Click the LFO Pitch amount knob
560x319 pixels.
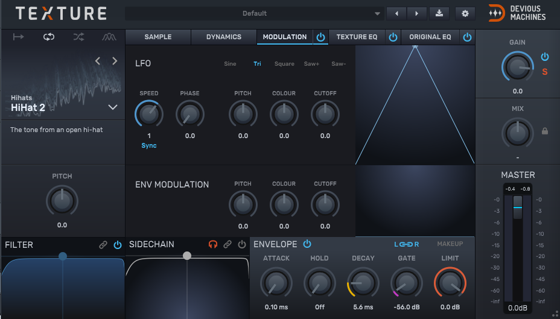(243, 114)
